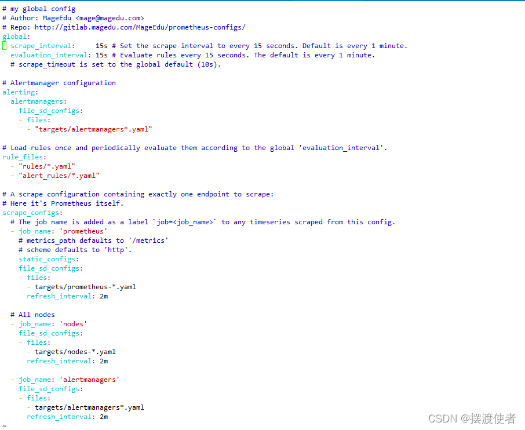Click the 'scrape_interval:' key
The width and height of the screenshot is (525, 430).
pyautogui.click(x=42, y=46)
